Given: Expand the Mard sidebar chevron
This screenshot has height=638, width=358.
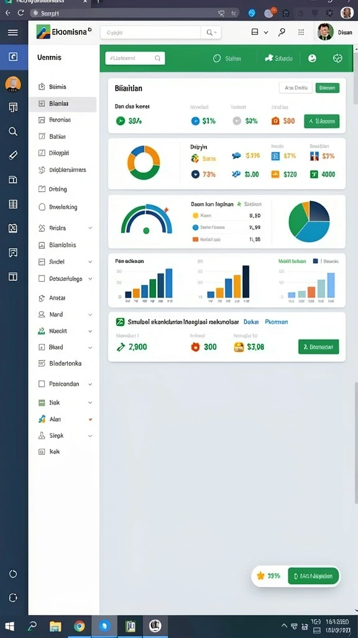Looking at the screenshot, I should click(90, 315).
